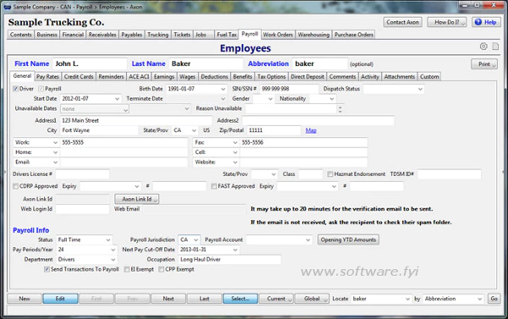
Task: Expand the Birth Date dropdown
Action: pos(223,89)
